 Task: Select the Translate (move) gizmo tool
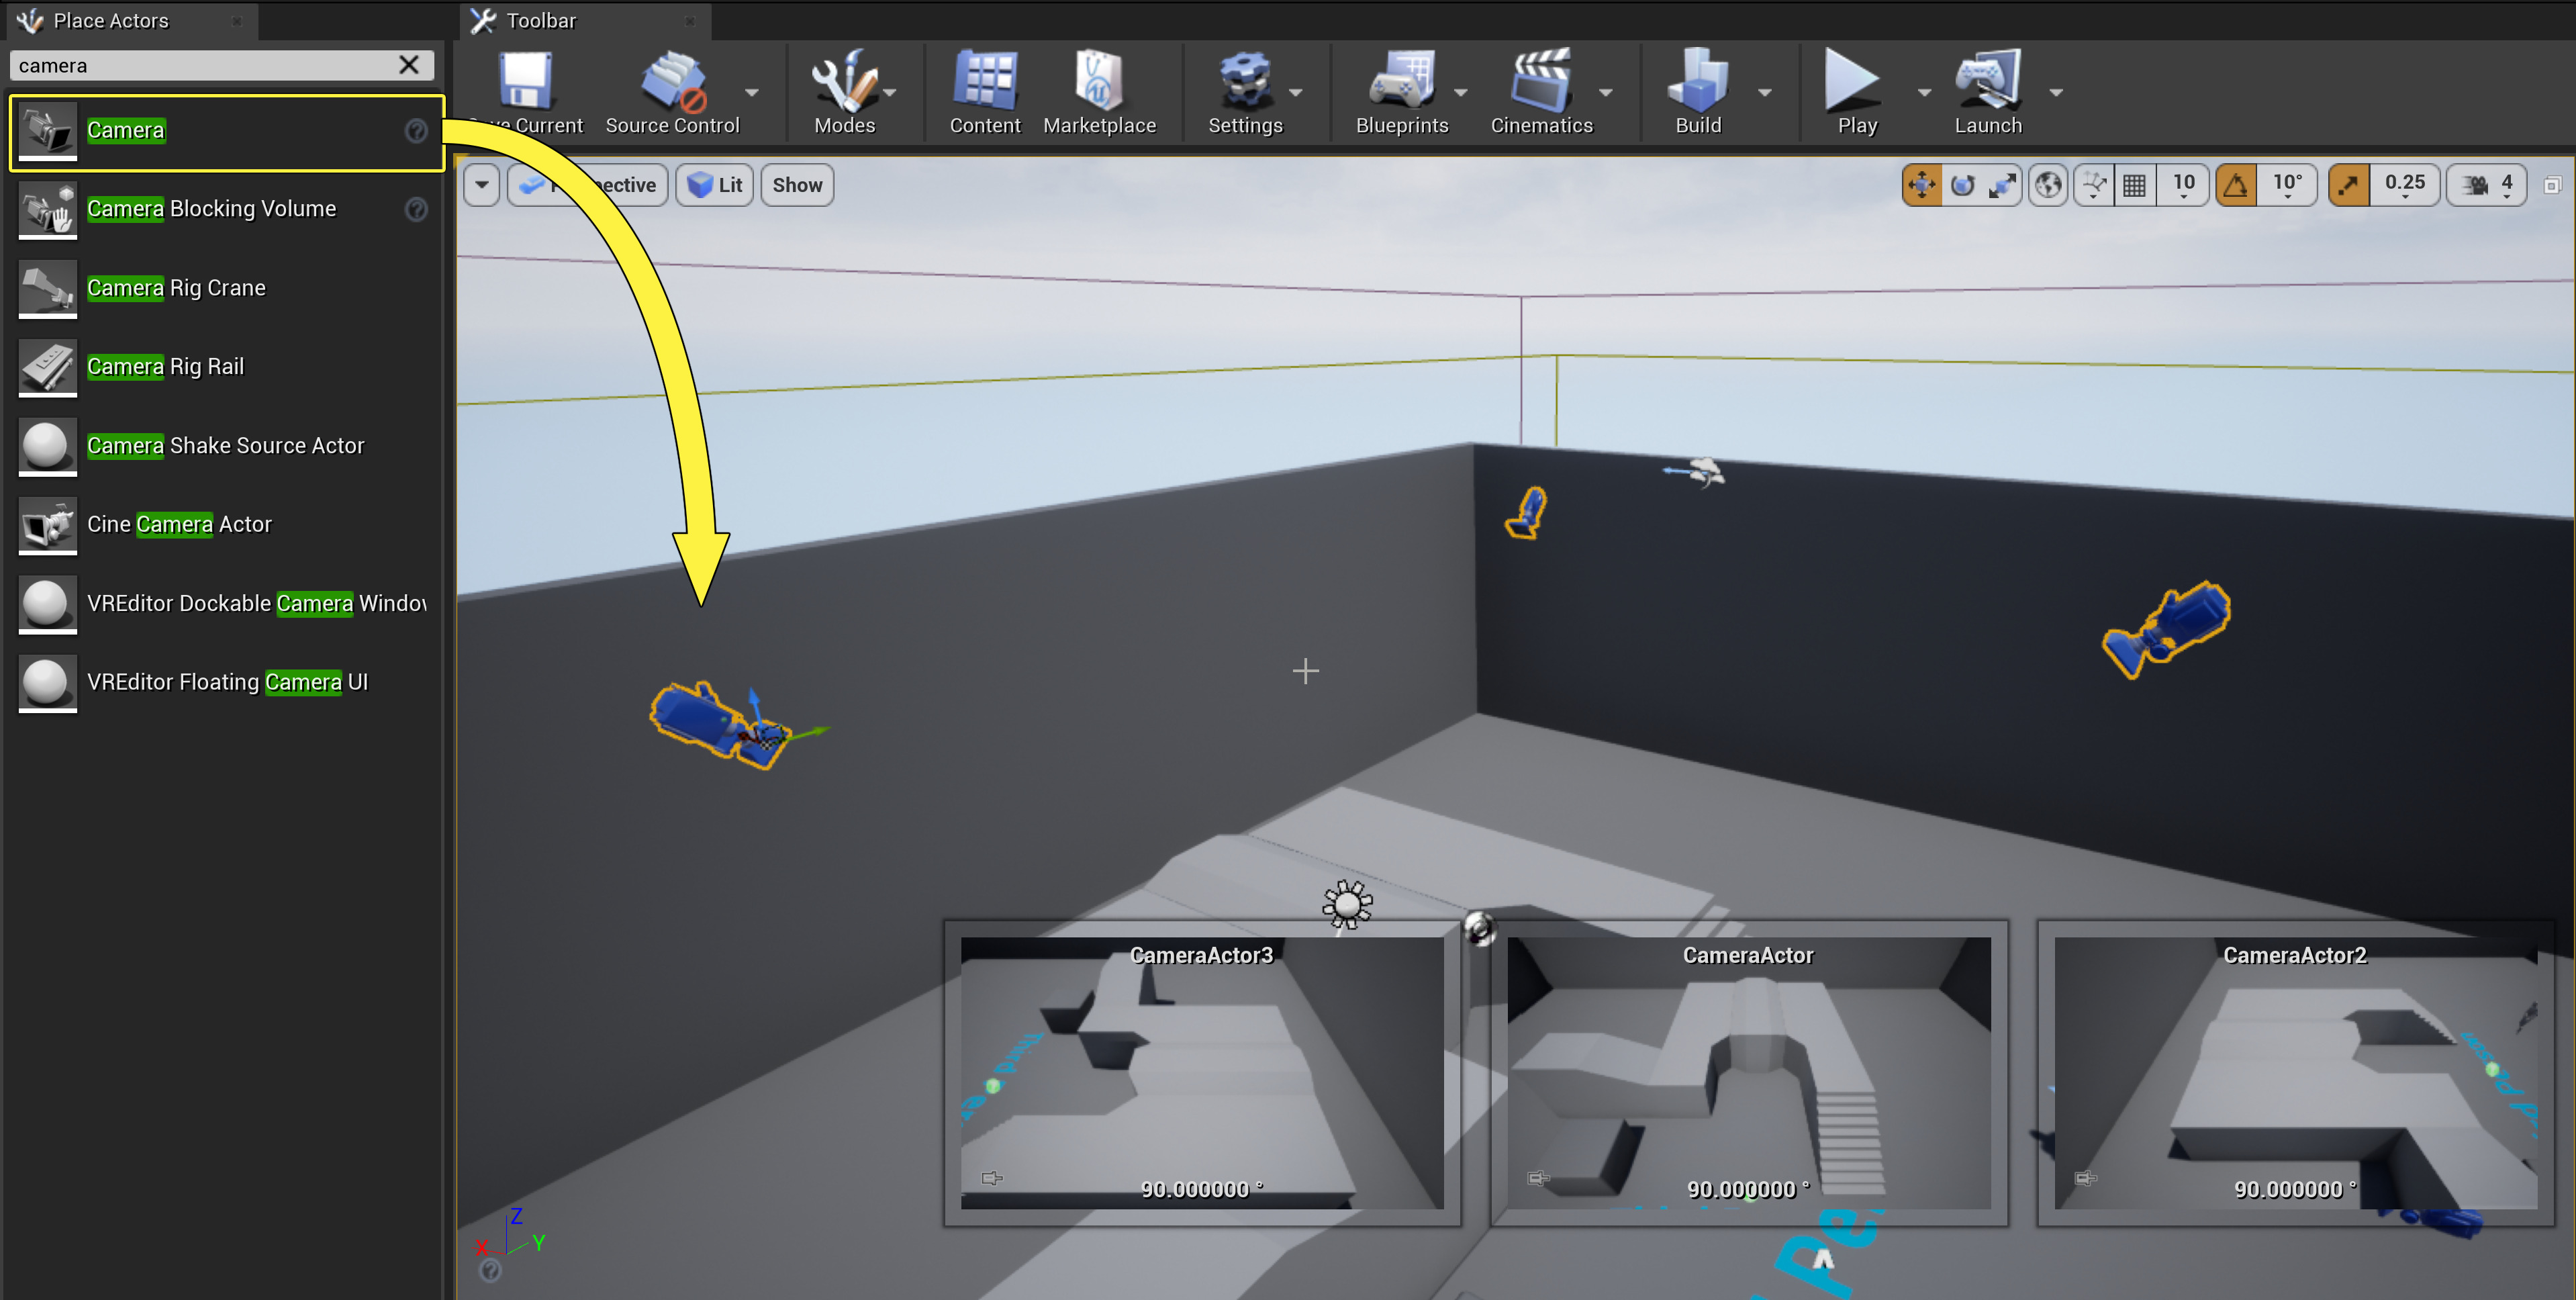(x=1921, y=185)
